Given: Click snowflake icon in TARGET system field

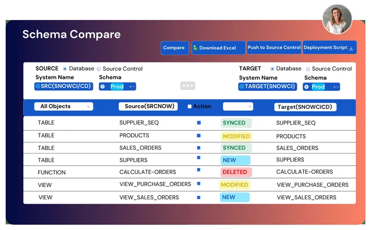Looking at the screenshot, I should pos(242,86).
